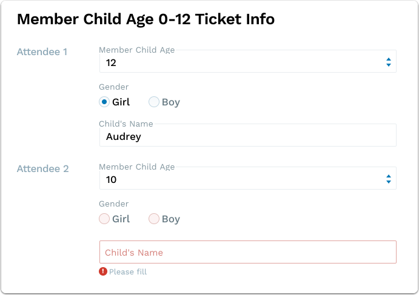This screenshot has width=419, height=295.
Task: Open Attendee 2 age dropdown showing 10
Action: 243,179
